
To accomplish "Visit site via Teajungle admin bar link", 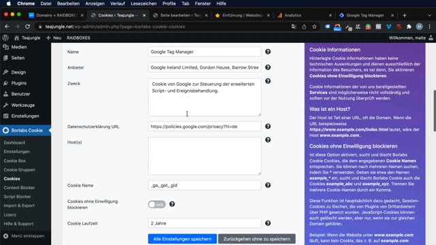I will pos(27,38).
